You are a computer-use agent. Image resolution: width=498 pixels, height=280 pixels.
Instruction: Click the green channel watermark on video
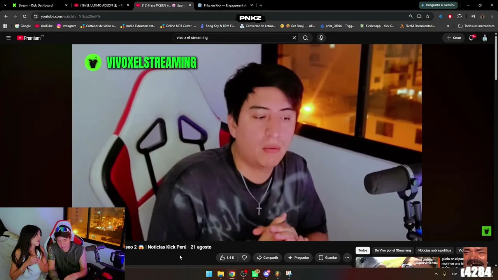(x=486, y=231)
